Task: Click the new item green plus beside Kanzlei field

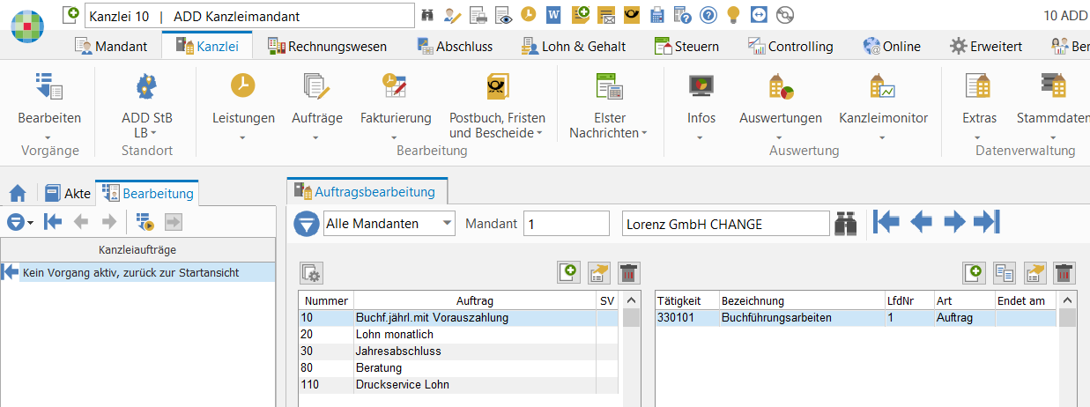Action: 72,13
